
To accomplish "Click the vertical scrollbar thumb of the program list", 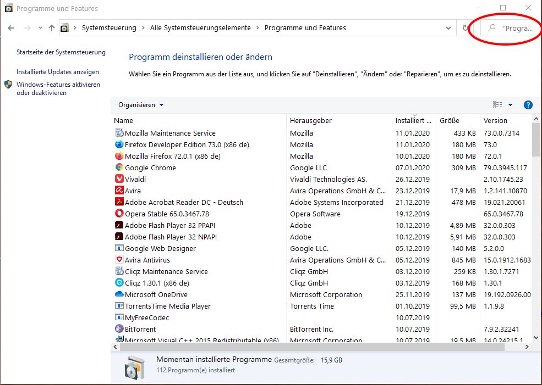I will pos(536,139).
